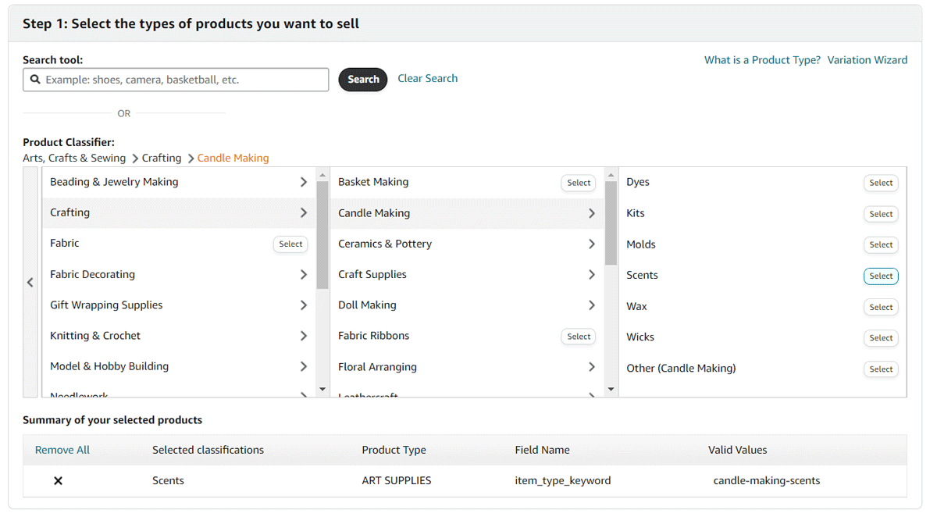Image resolution: width=937 pixels, height=524 pixels.
Task: Click the down arrow on middle list scrollbar
Action: [611, 388]
